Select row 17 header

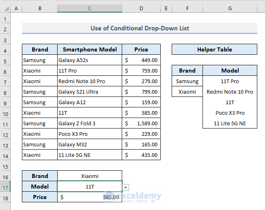(5, 186)
